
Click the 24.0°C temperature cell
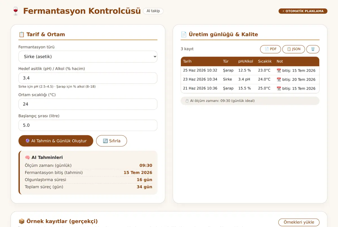point(264,79)
